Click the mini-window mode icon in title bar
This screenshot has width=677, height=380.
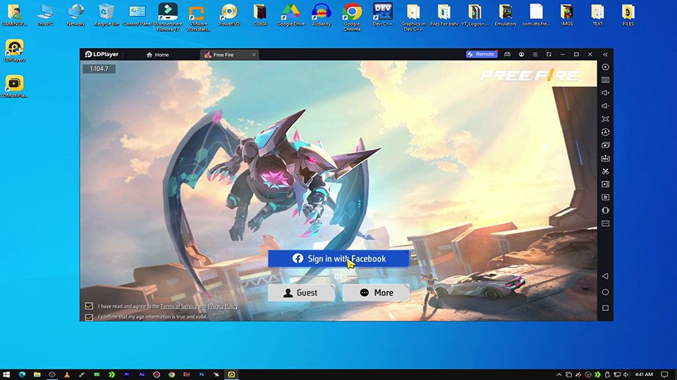pyautogui.click(x=549, y=54)
